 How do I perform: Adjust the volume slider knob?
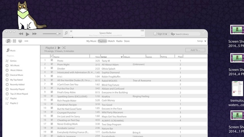(x=58, y=34)
